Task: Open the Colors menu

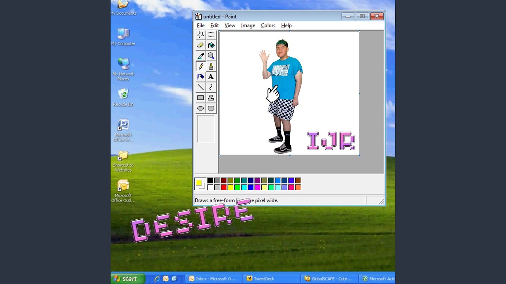Action: click(x=268, y=26)
